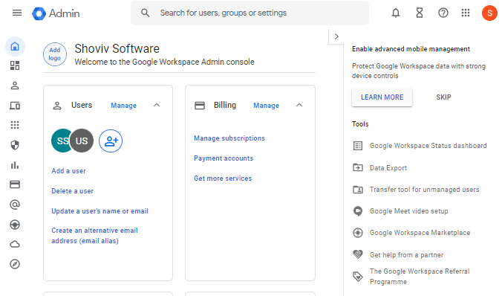Click the add user circle icon
The height and width of the screenshot is (296, 502).
(x=111, y=141)
